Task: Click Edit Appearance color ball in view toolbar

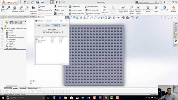Action: pyautogui.click(x=123, y=17)
